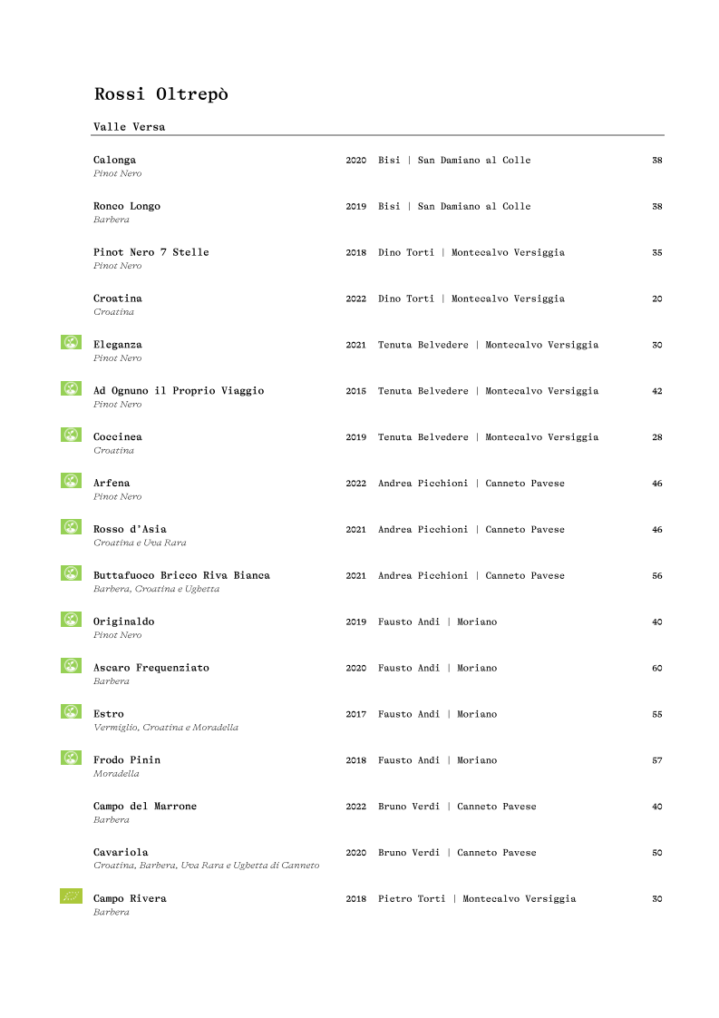Select the Pinot Nero 7 Stelle entry
719x1018 pixels.
151,252
